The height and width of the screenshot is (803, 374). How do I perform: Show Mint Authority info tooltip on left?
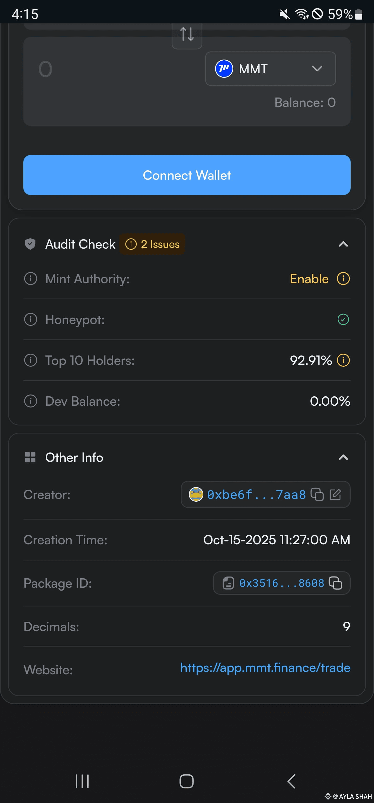tap(31, 278)
